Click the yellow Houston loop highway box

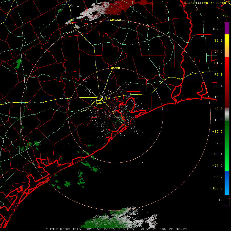pos(101,100)
